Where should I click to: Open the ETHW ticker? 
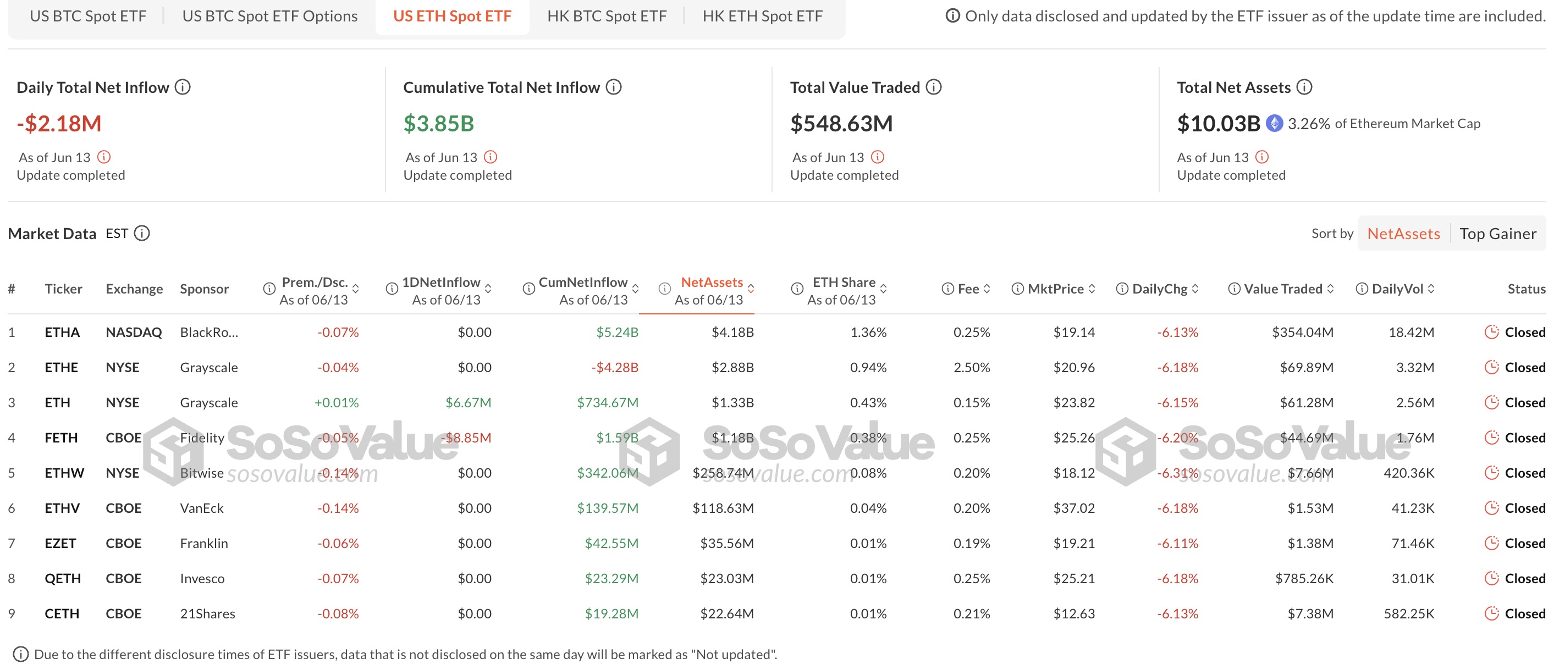coord(64,473)
